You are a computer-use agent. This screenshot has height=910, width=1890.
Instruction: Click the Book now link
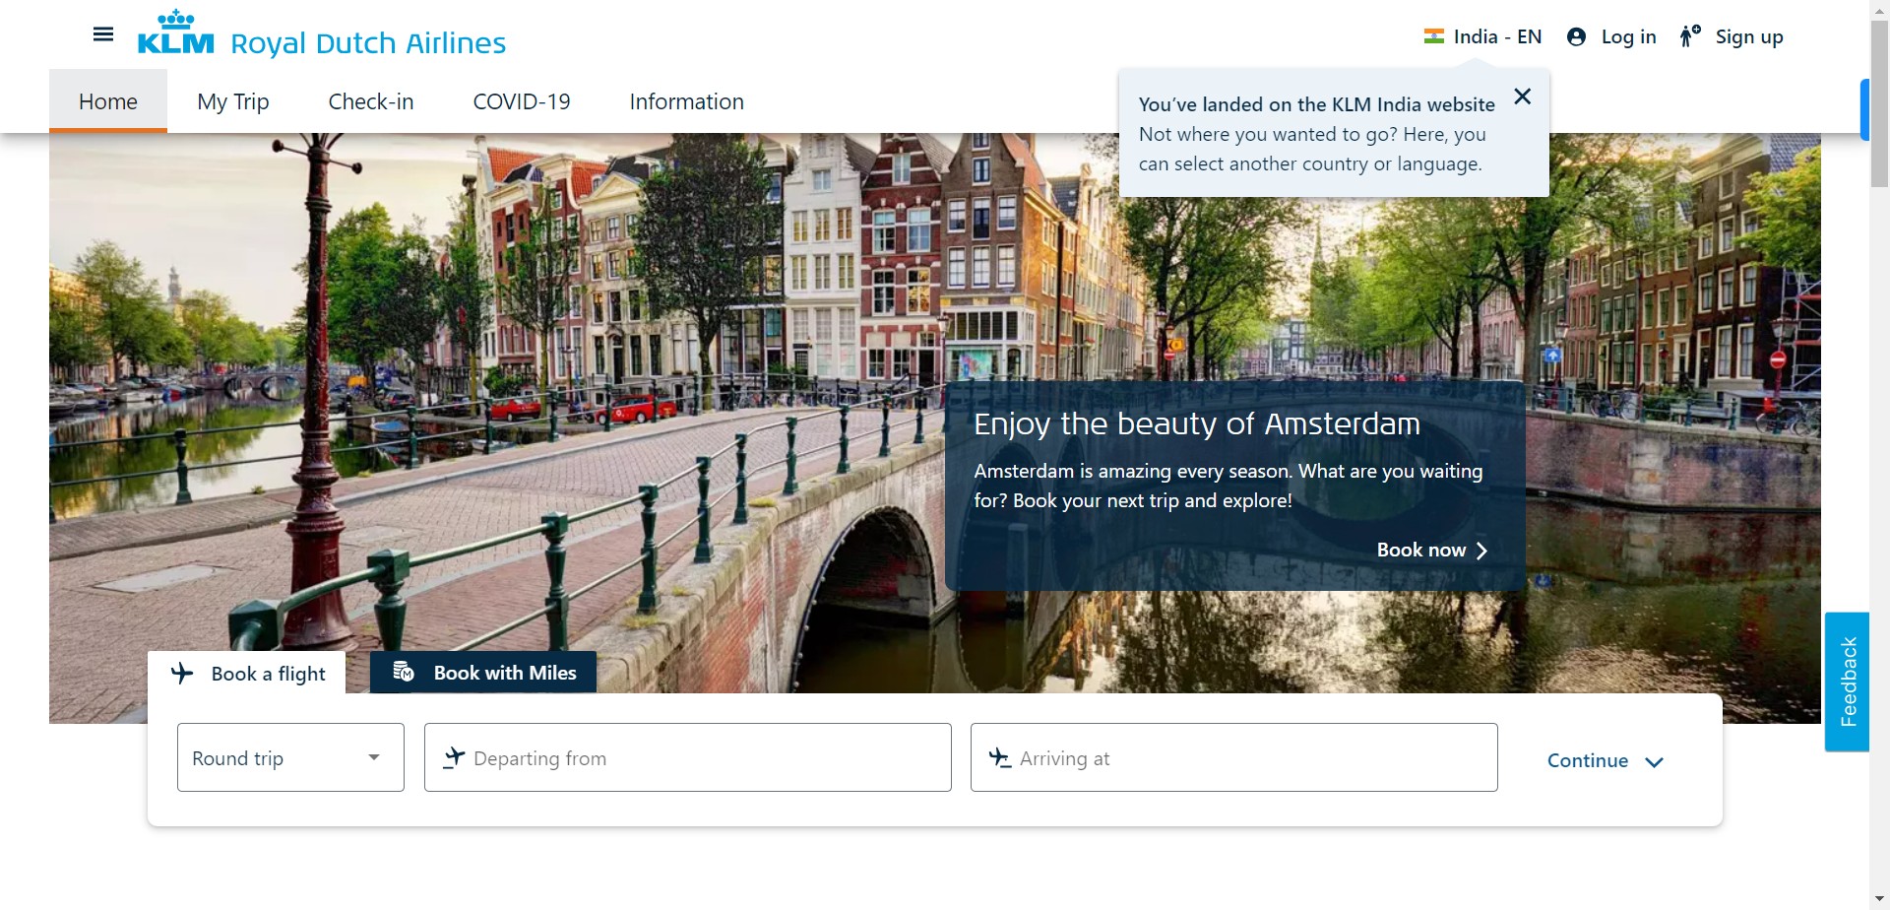[1430, 550]
